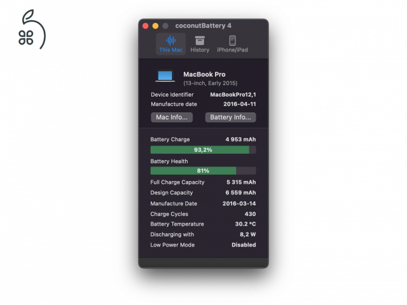
Task: Open the History archive box icon
Action: (200, 41)
